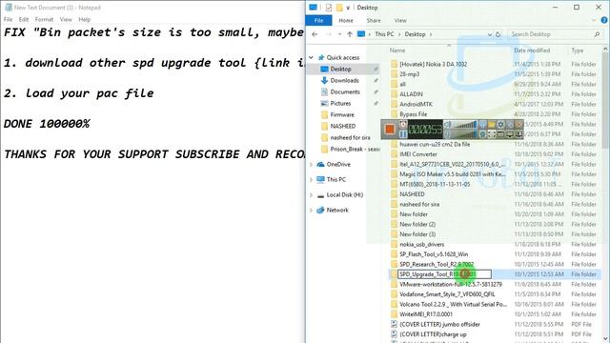Select Pictures in Quick access

pyautogui.click(x=340, y=104)
